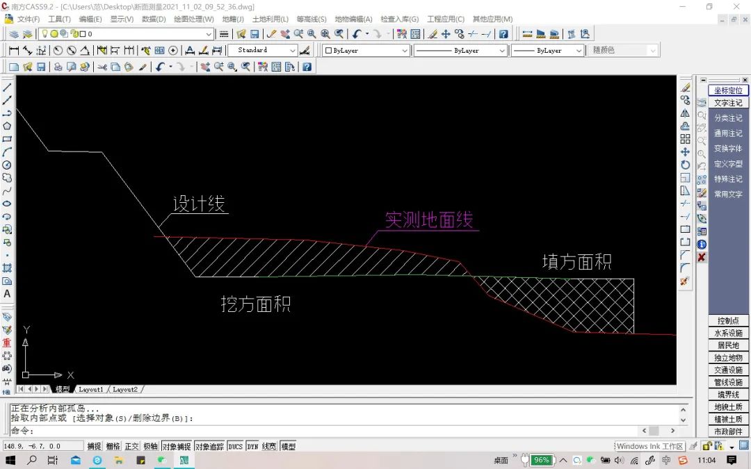Click the Erase tool in modify toolbar
The image size is (751, 469).
(686, 88)
